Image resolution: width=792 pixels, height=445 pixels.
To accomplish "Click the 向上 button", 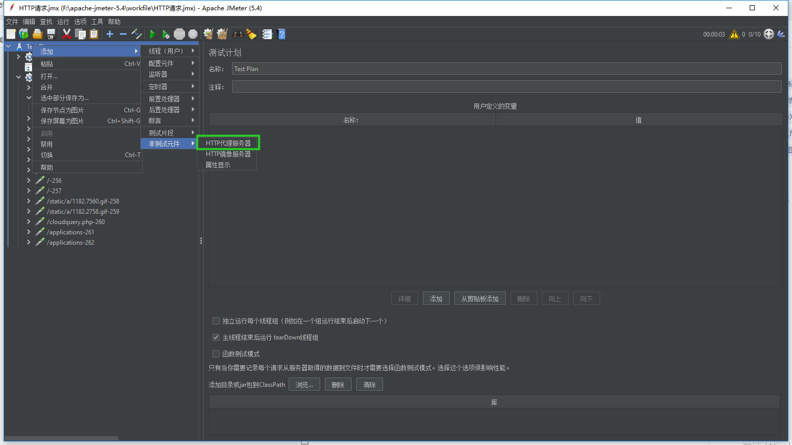I will [x=555, y=299].
